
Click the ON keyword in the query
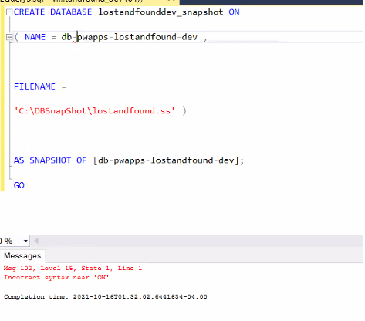click(x=234, y=12)
